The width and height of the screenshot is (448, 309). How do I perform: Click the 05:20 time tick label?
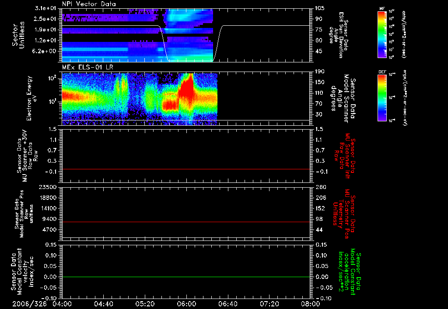145,304
